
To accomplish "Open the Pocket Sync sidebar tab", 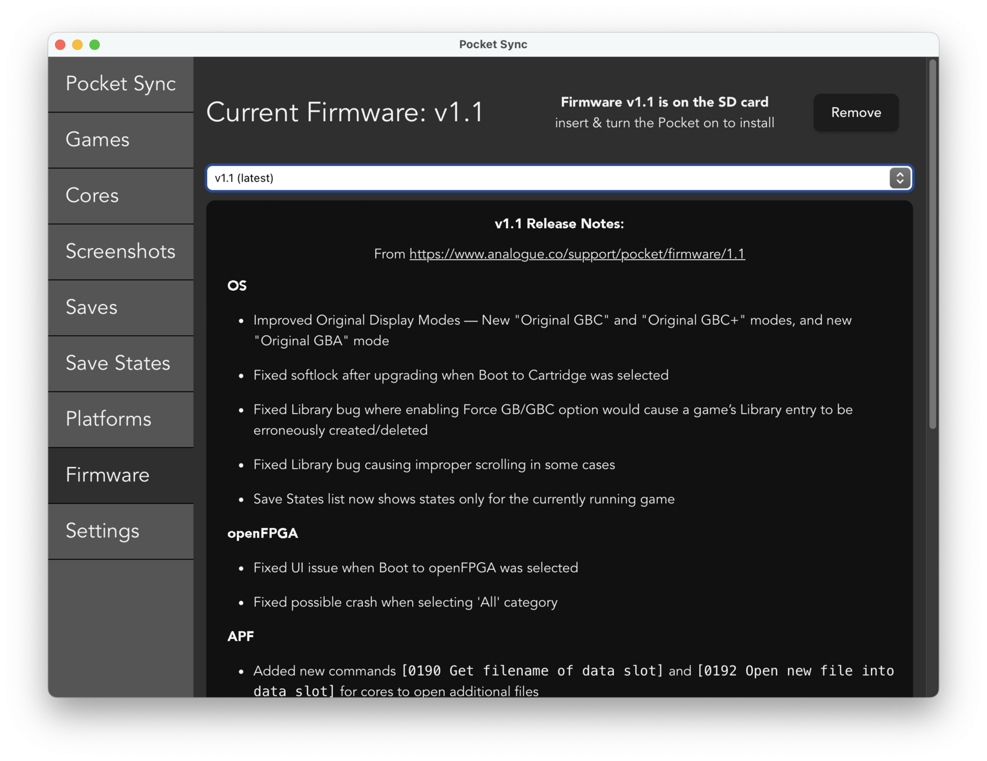I will click(120, 84).
